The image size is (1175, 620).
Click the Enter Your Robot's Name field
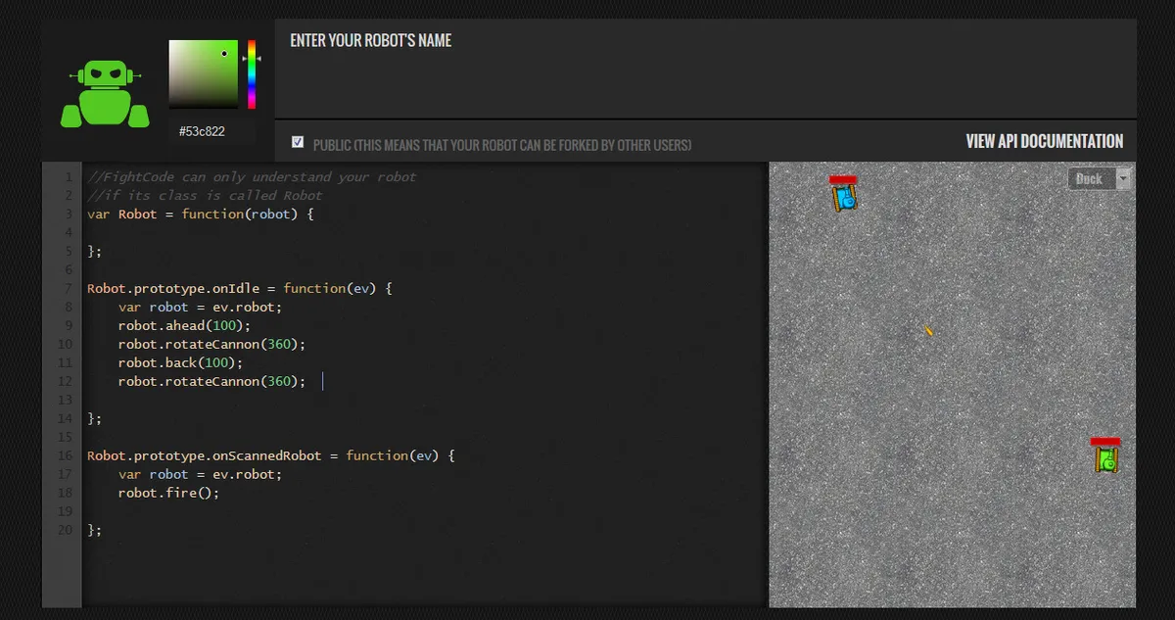tap(705, 69)
